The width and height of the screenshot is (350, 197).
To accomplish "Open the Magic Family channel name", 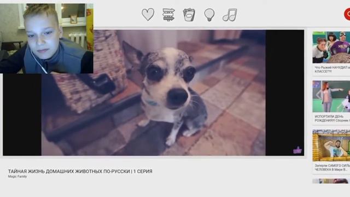I will (17, 176).
